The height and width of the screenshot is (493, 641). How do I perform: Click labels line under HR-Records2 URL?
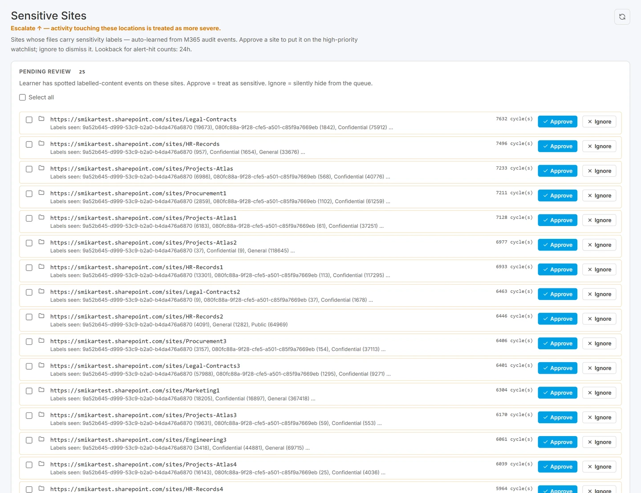click(169, 324)
